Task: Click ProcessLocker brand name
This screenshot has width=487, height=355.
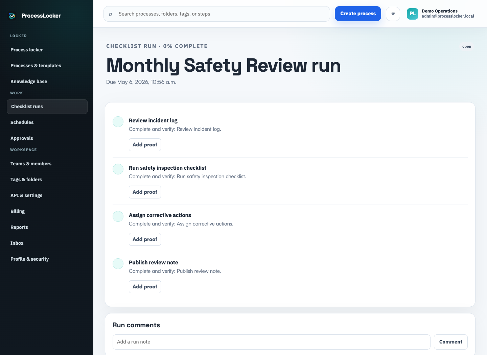Action: click(x=41, y=16)
